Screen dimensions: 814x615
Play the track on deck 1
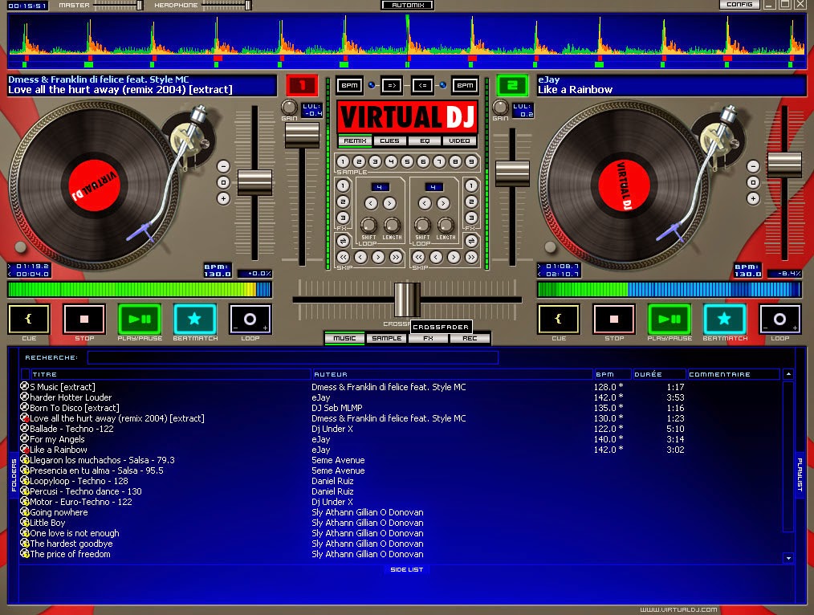[x=140, y=319]
